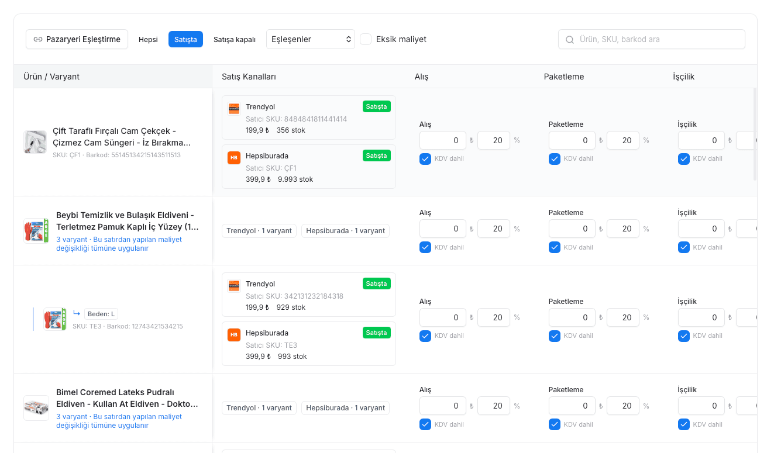This screenshot has height=453, width=774.
Task: Click Alış percent field in Beybi Temizlik row
Action: click(494, 229)
